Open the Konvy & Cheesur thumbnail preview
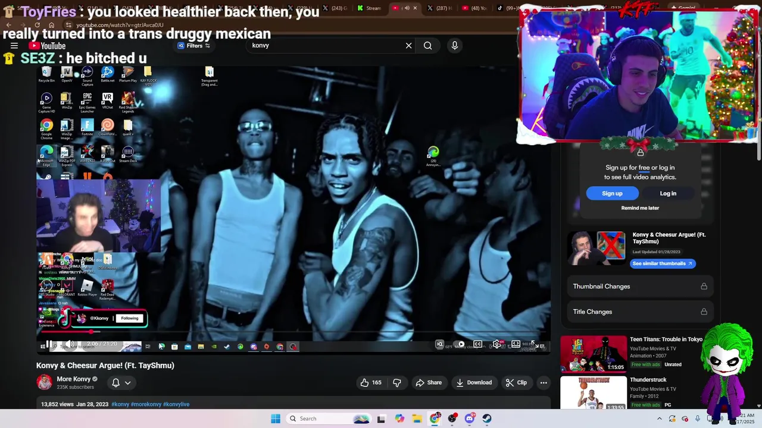The width and height of the screenshot is (762, 428). pos(597,248)
